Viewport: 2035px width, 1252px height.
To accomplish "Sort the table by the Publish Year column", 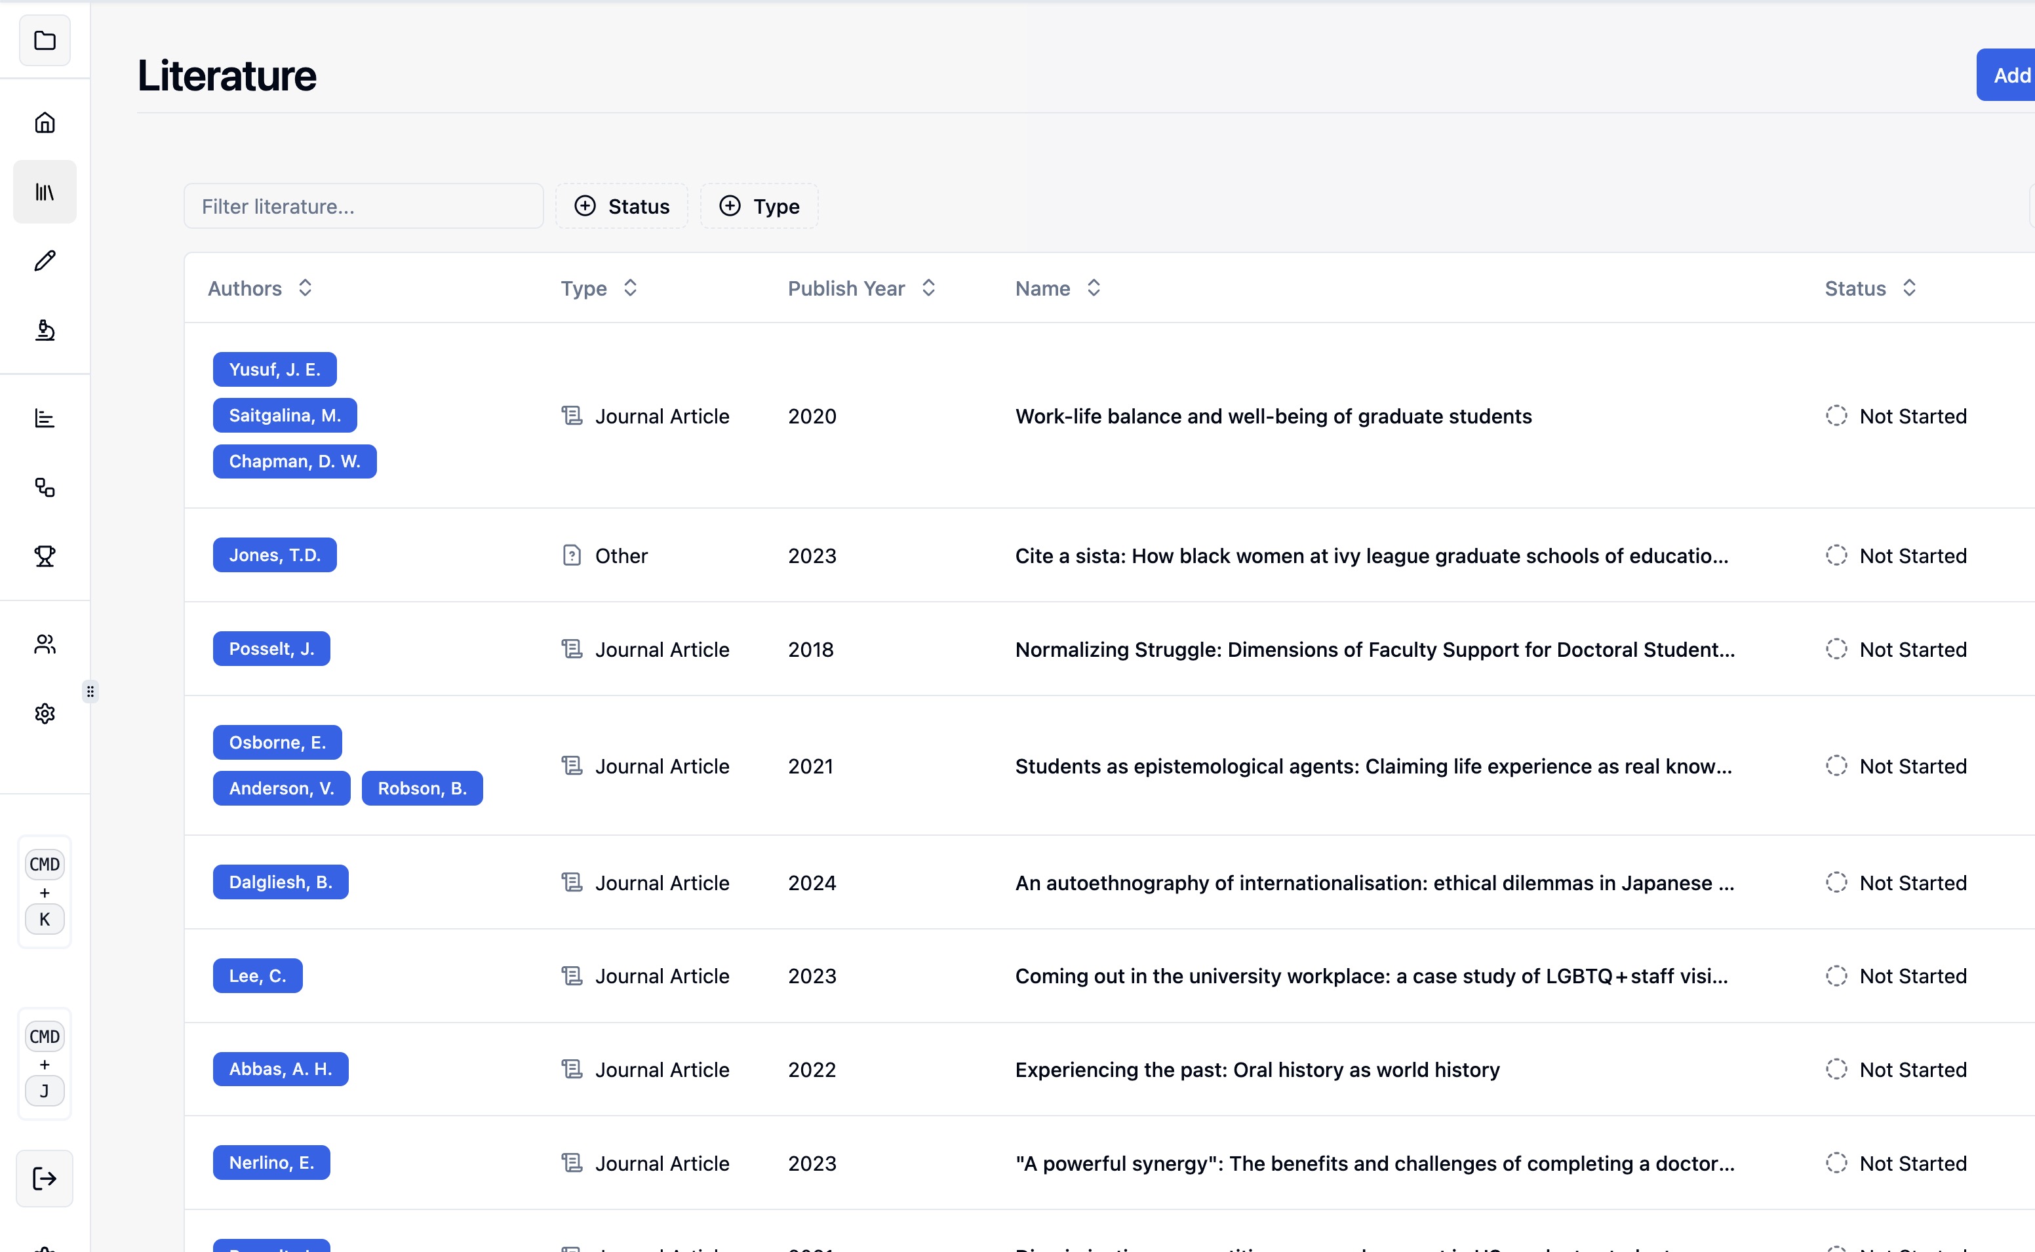I will tap(862, 288).
